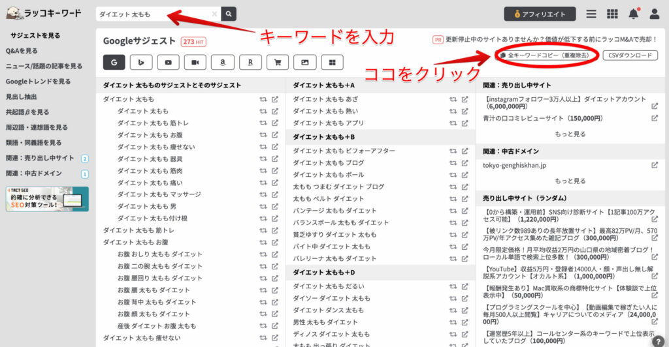Open ニュース/話題の記事を見る in the sidebar

pyautogui.click(x=44, y=66)
